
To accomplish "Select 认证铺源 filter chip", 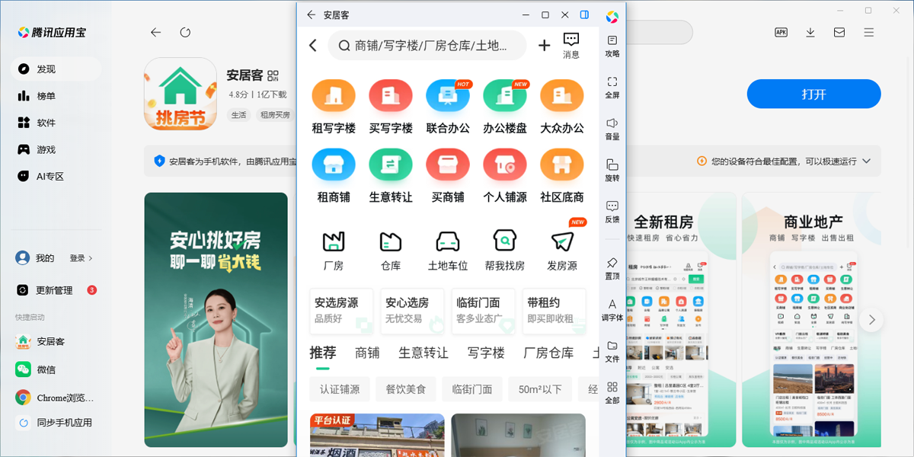I will tap(340, 389).
